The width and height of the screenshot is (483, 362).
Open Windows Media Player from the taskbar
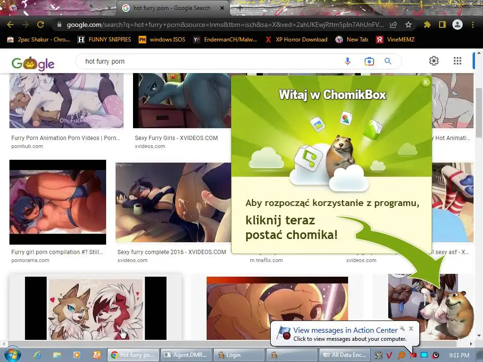(x=77, y=355)
